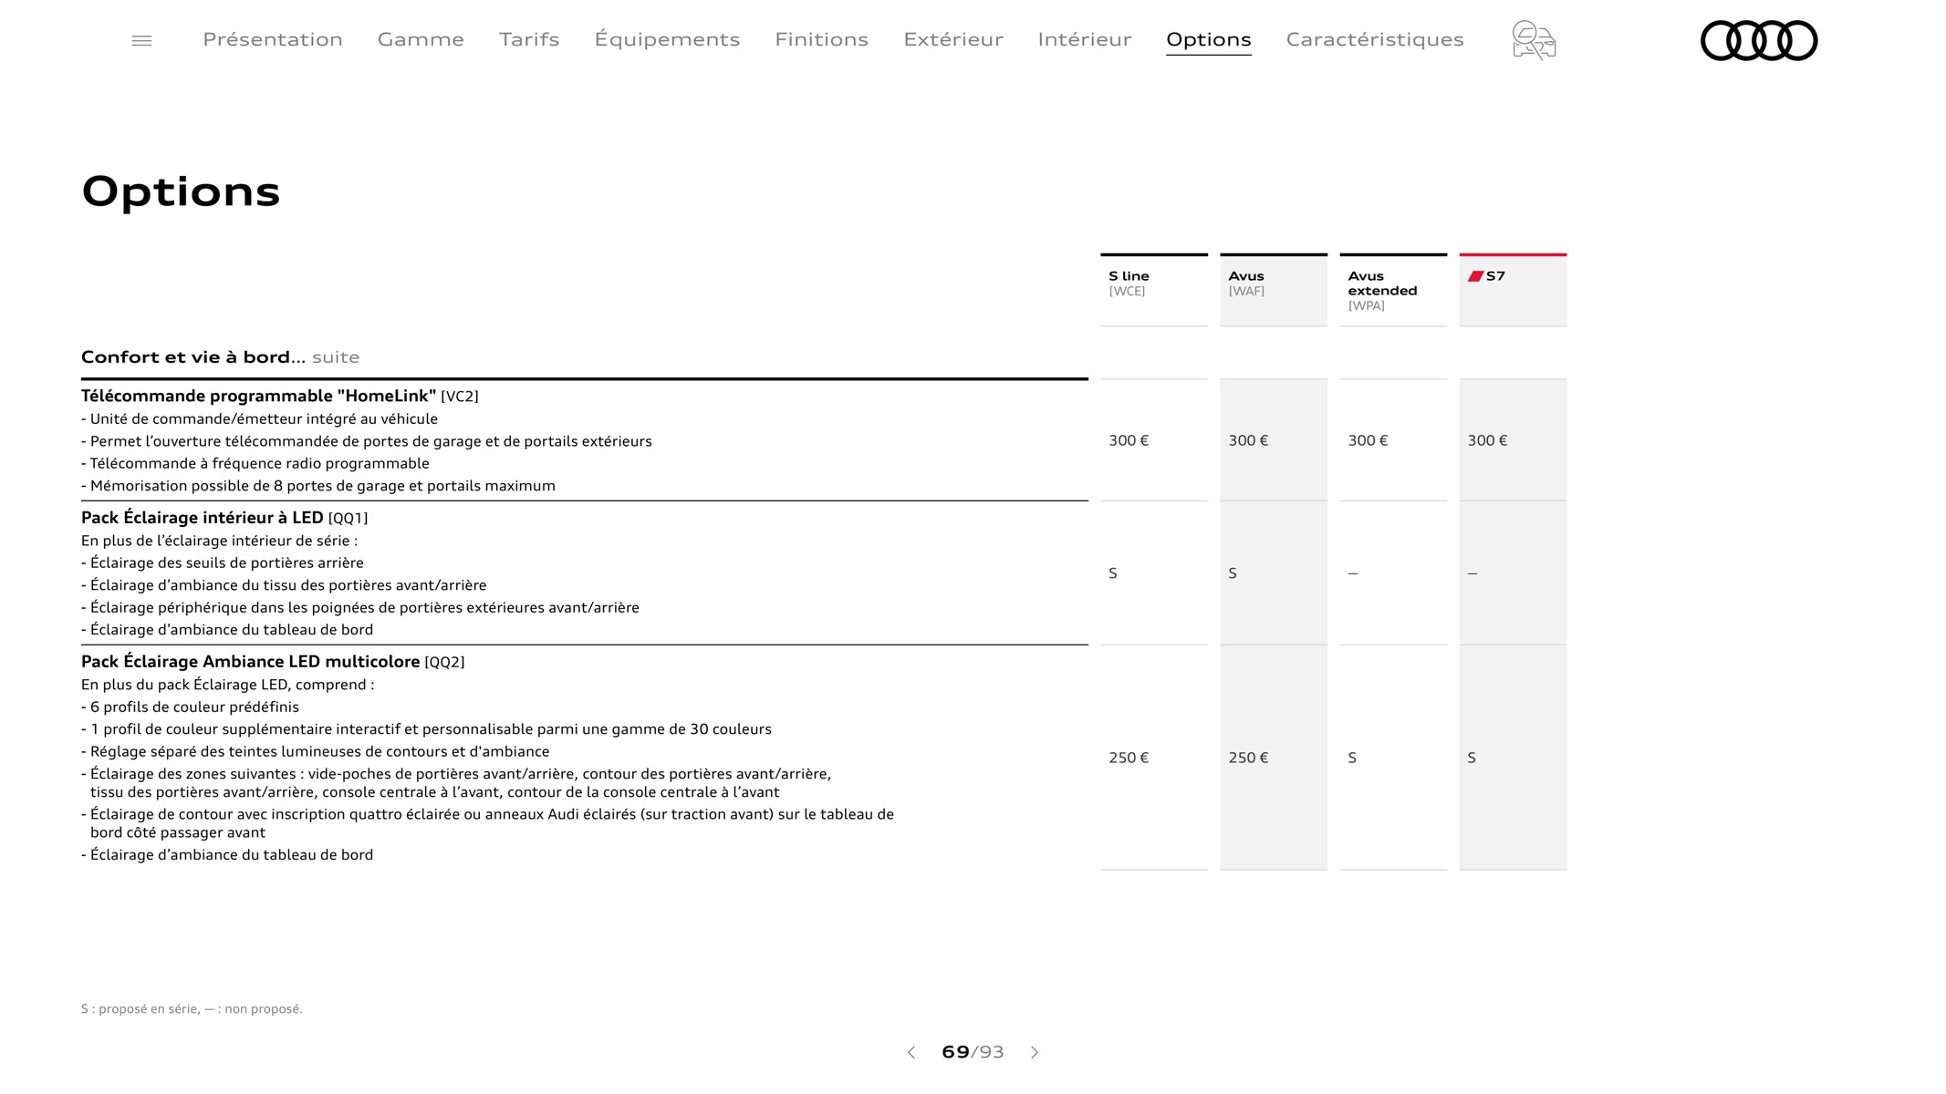Viewport: 1946px width, 1094px height.
Task: Open the hamburger menu icon
Action: 141,40
